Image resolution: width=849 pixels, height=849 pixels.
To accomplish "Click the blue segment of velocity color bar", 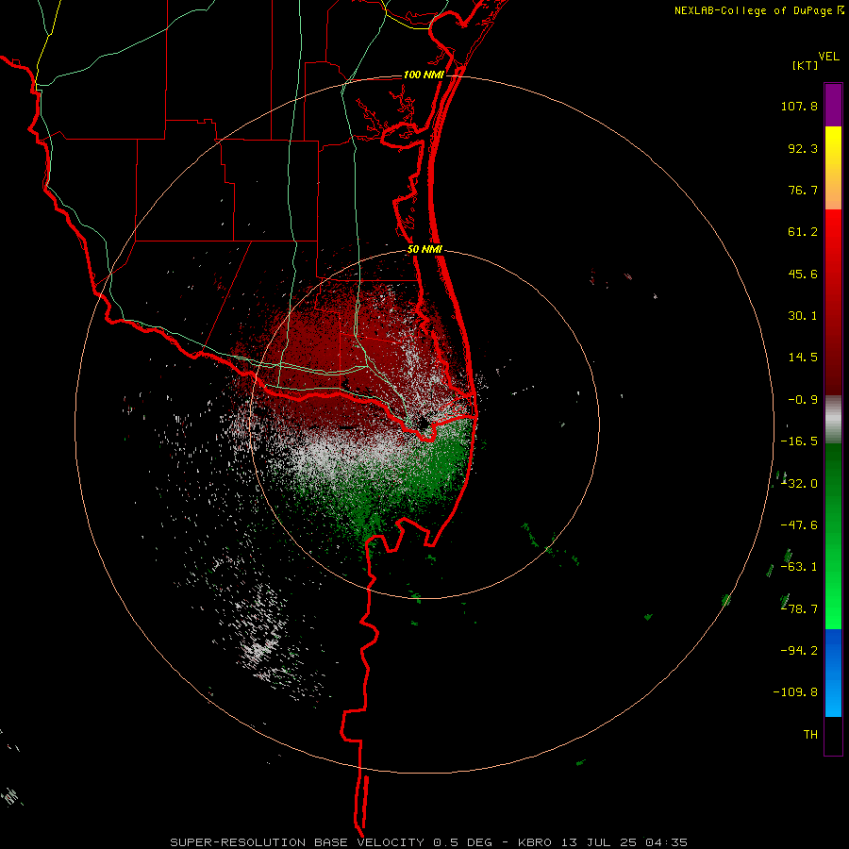I will point(833,673).
